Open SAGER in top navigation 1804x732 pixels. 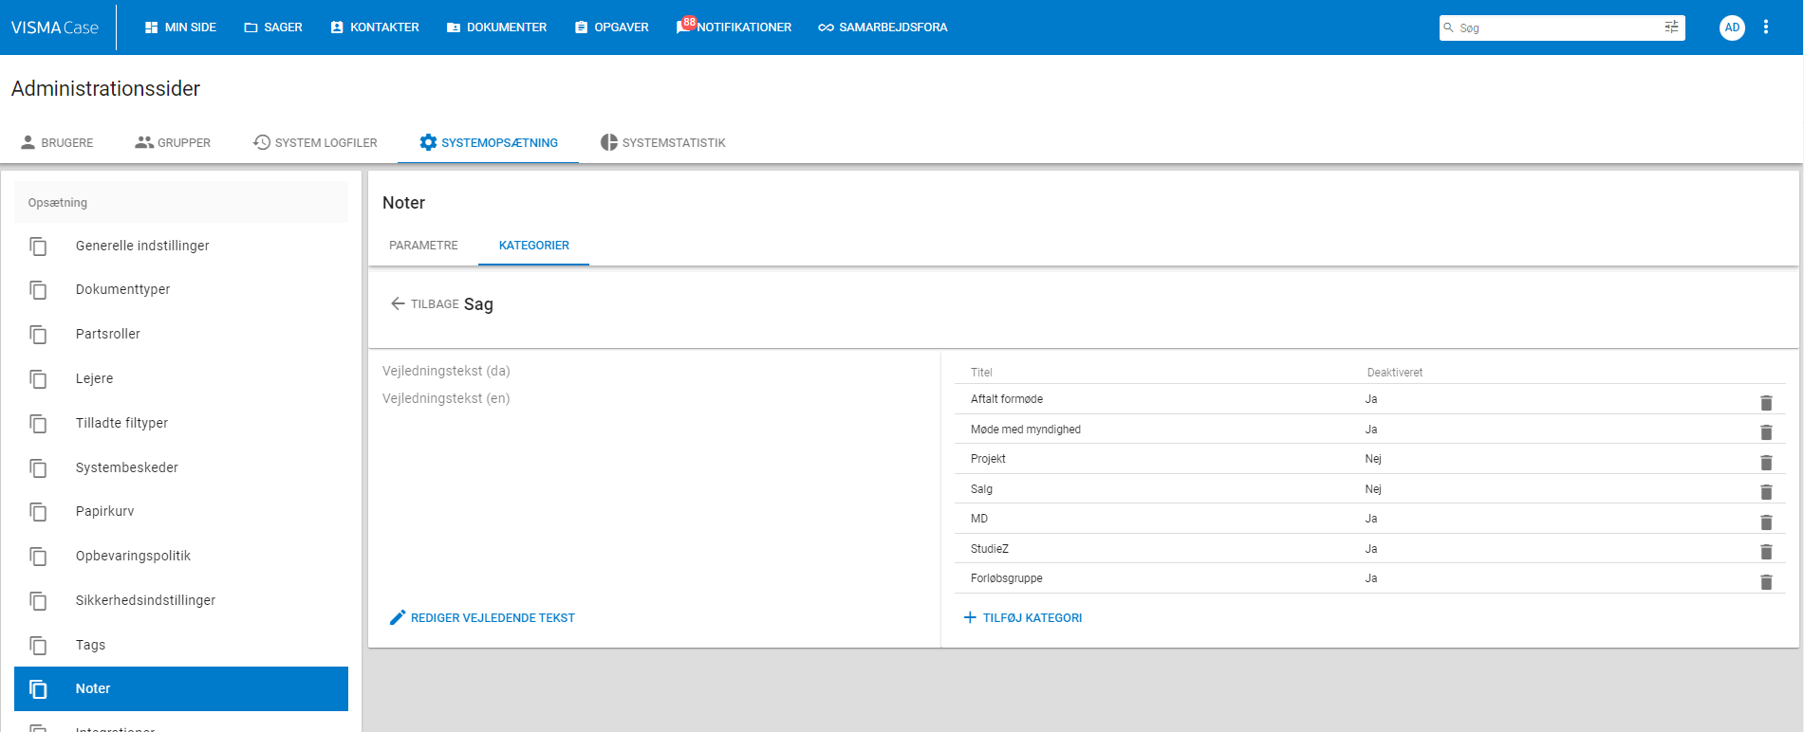[x=273, y=27]
